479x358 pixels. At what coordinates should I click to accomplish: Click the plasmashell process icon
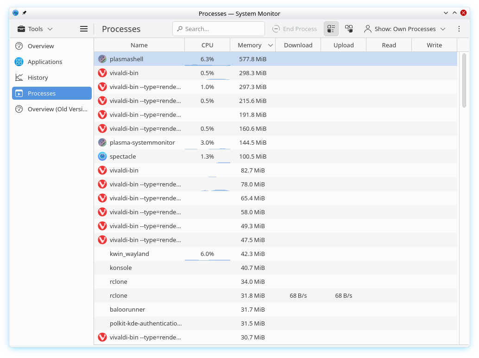pyautogui.click(x=102, y=59)
